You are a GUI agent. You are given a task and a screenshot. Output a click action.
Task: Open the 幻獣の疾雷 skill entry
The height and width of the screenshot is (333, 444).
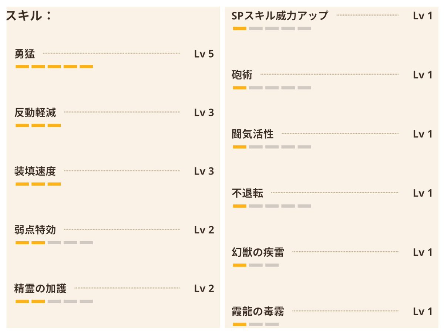pyautogui.click(x=258, y=252)
